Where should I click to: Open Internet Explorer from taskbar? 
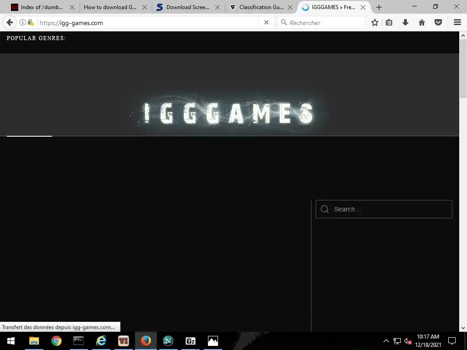101,341
